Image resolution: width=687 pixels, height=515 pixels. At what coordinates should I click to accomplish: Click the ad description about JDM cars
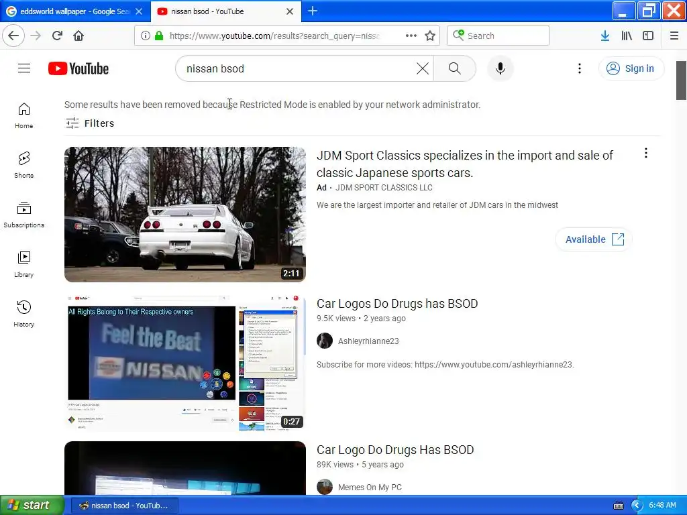click(437, 205)
